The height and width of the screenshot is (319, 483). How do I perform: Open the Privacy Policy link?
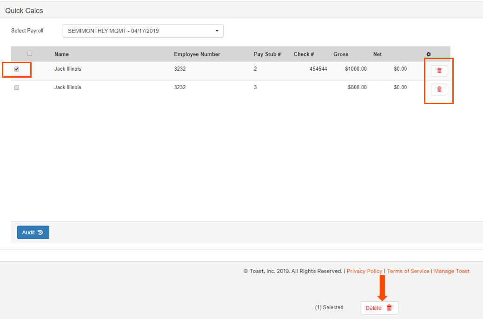364,271
